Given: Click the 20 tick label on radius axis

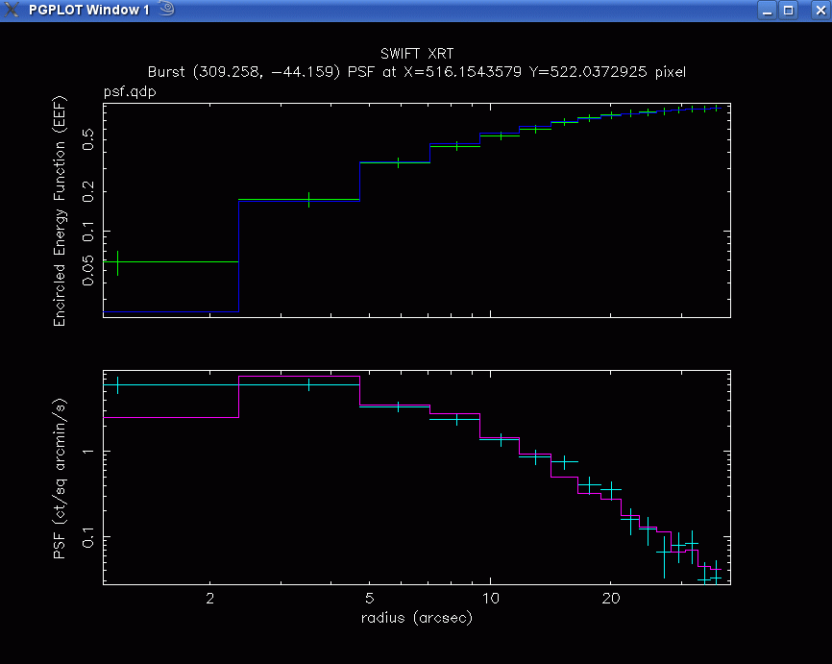Looking at the screenshot, I should coord(611,600).
